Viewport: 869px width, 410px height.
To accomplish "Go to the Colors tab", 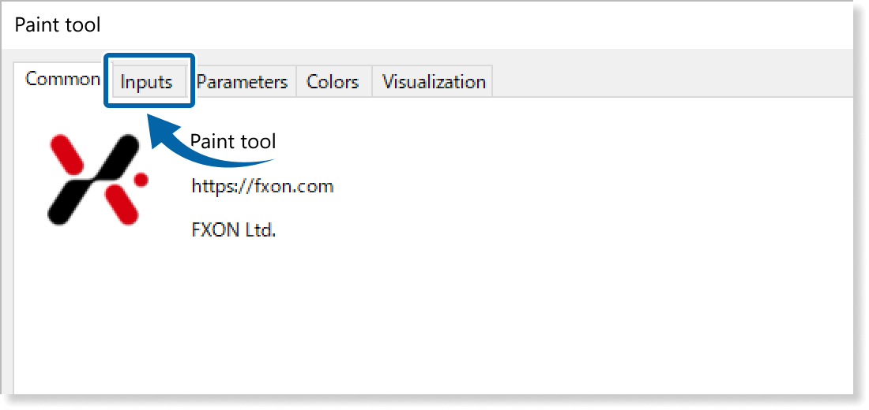I will [x=333, y=82].
